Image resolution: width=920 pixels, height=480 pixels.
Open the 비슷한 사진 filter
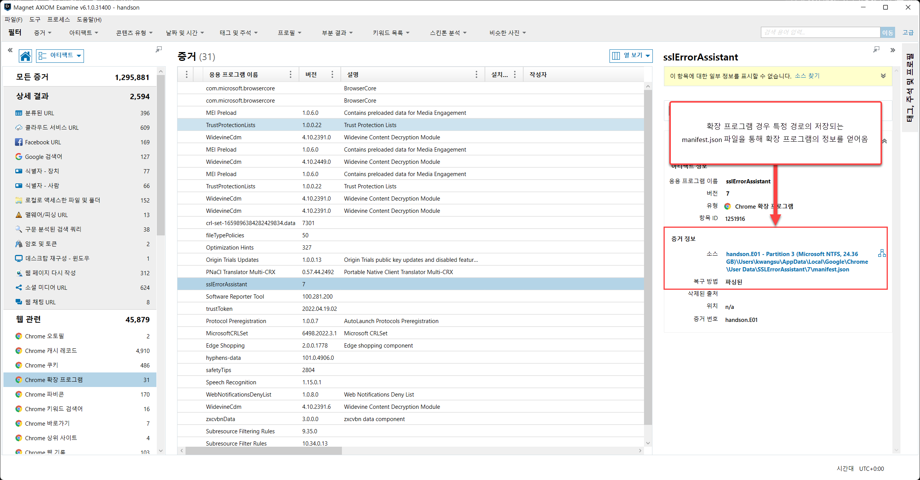[508, 33]
